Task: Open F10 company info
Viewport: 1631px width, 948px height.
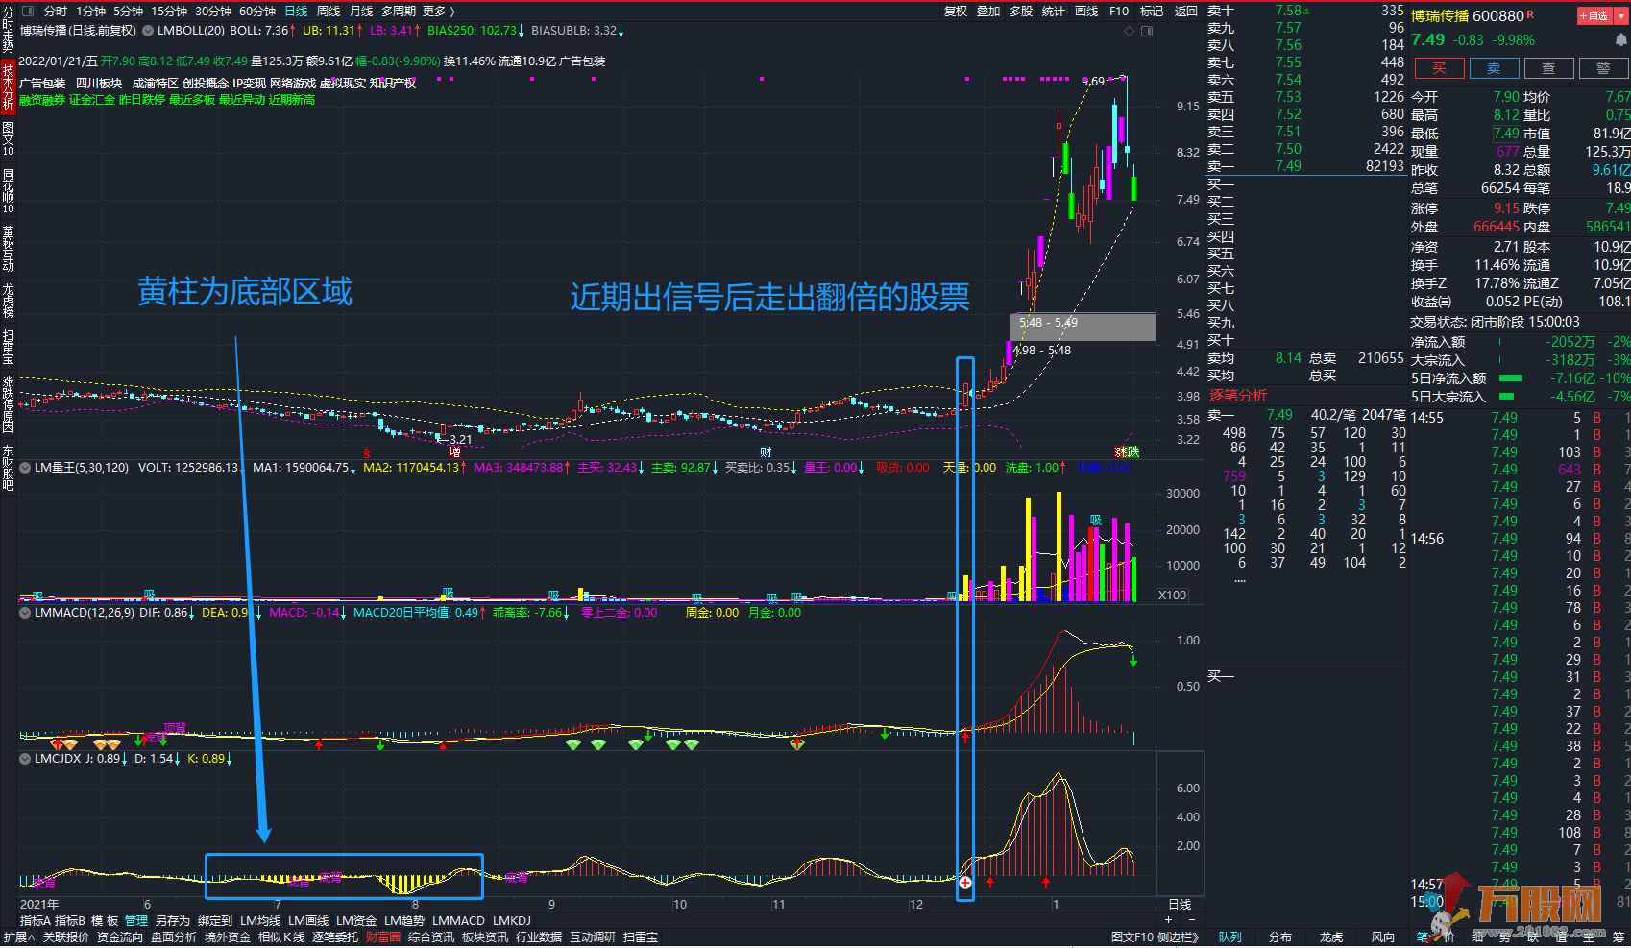Action: tap(1119, 12)
